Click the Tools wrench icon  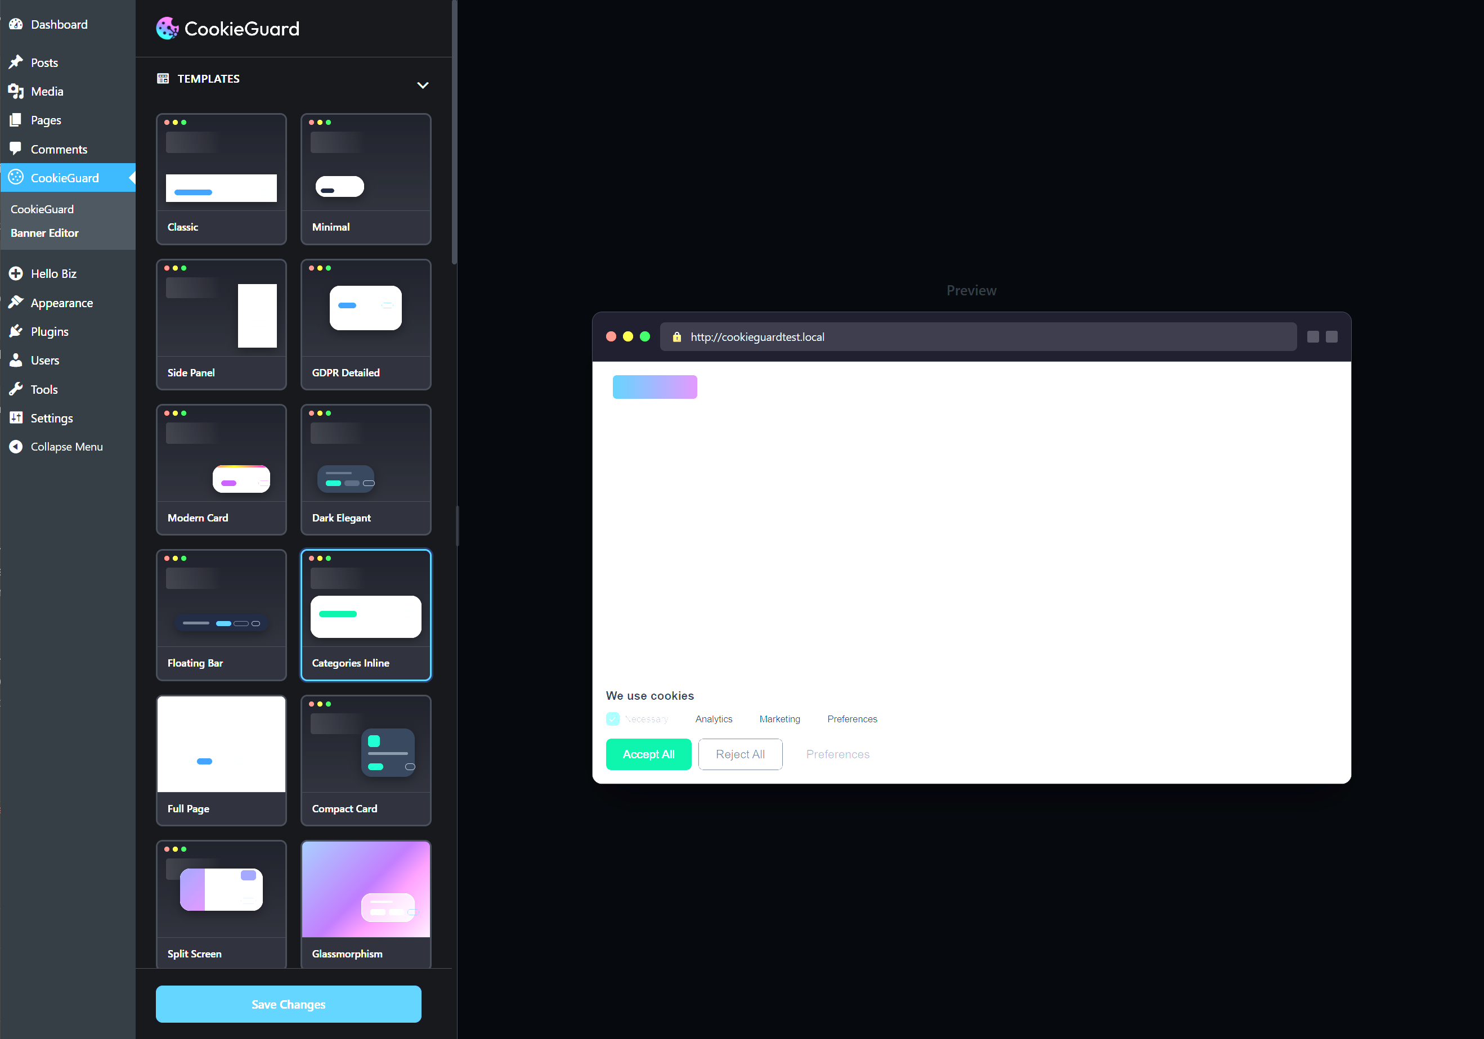tap(16, 389)
